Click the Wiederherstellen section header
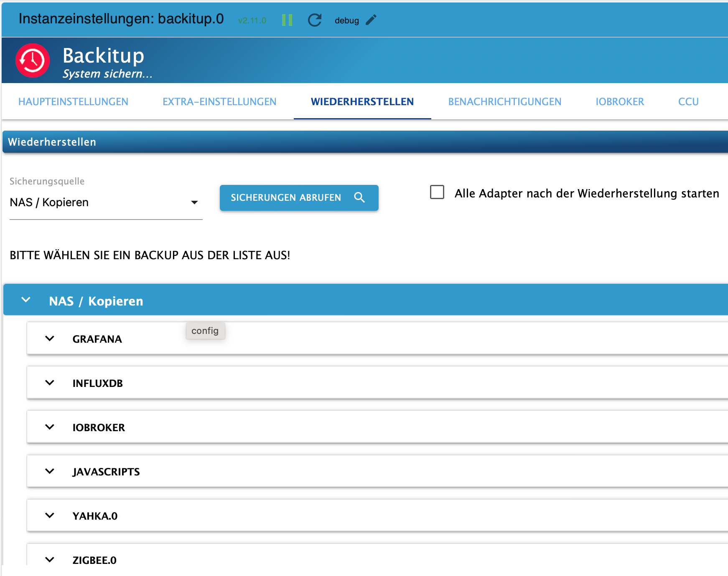 coord(365,142)
